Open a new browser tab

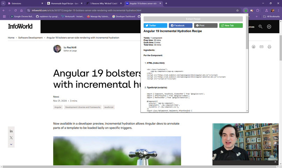tap(166, 3)
